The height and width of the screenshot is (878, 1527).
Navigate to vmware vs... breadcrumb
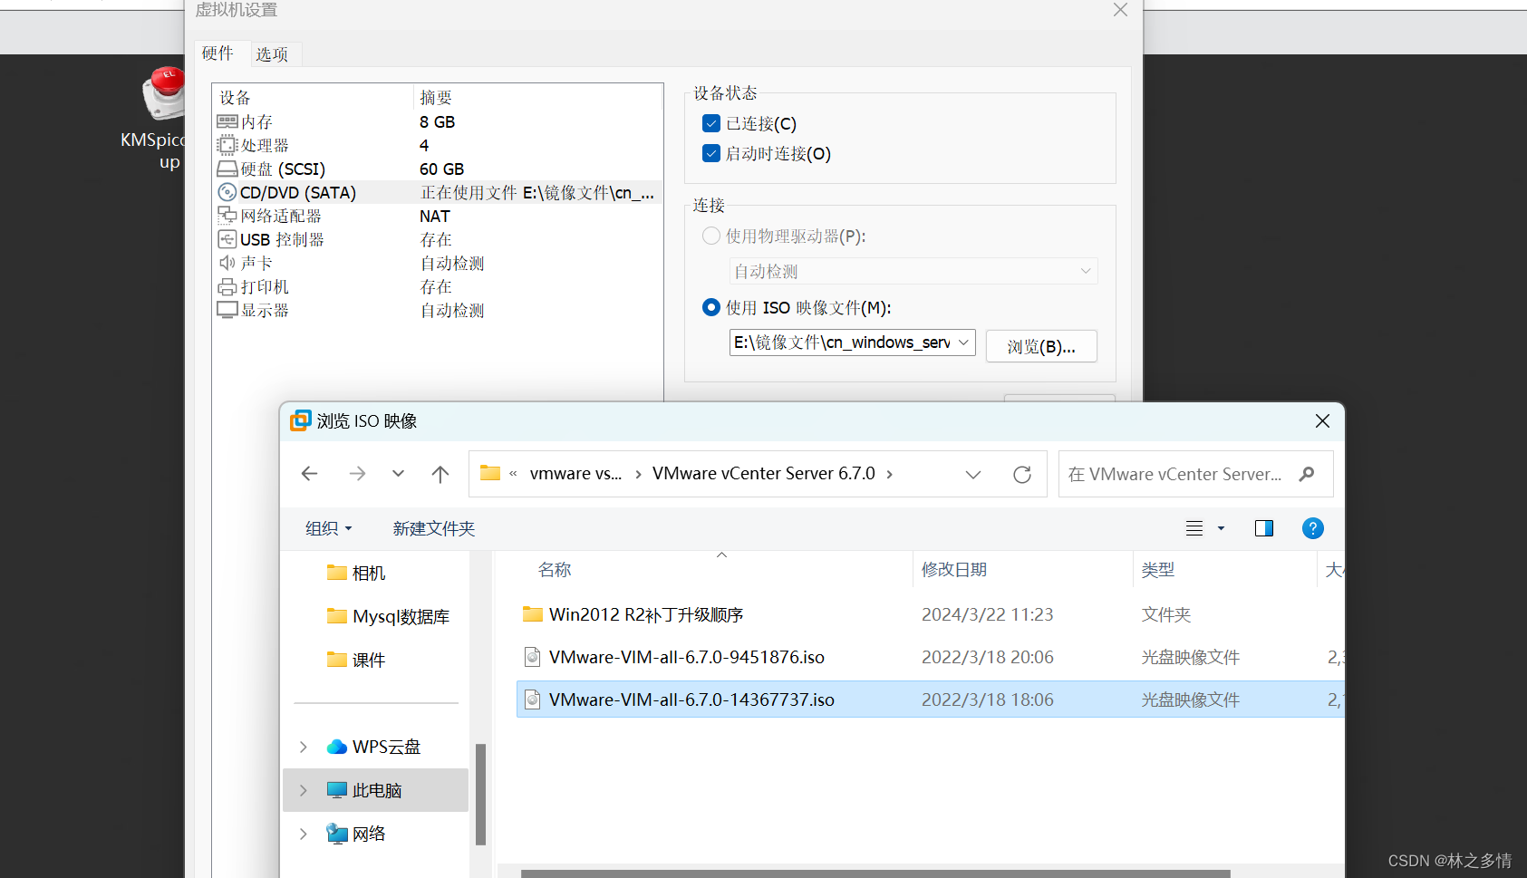(576, 474)
